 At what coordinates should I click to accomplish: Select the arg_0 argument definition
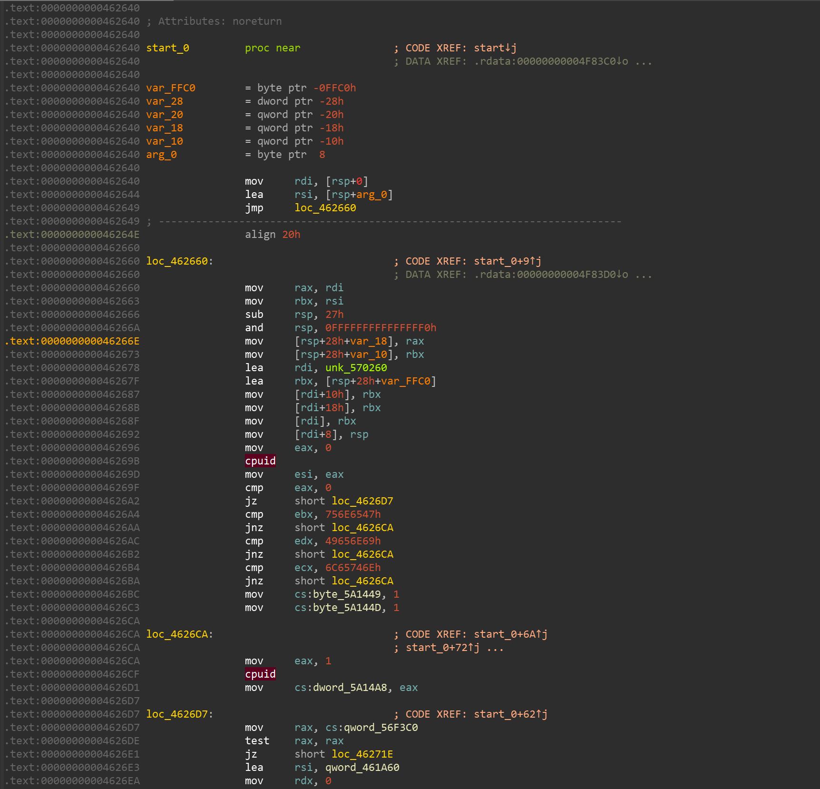click(161, 155)
